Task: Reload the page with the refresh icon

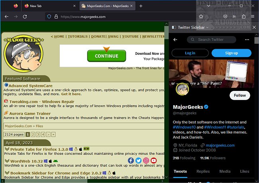Action: [25, 17]
